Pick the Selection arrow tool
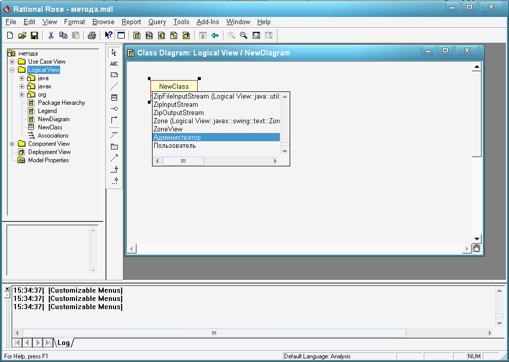509x362 pixels. click(114, 52)
